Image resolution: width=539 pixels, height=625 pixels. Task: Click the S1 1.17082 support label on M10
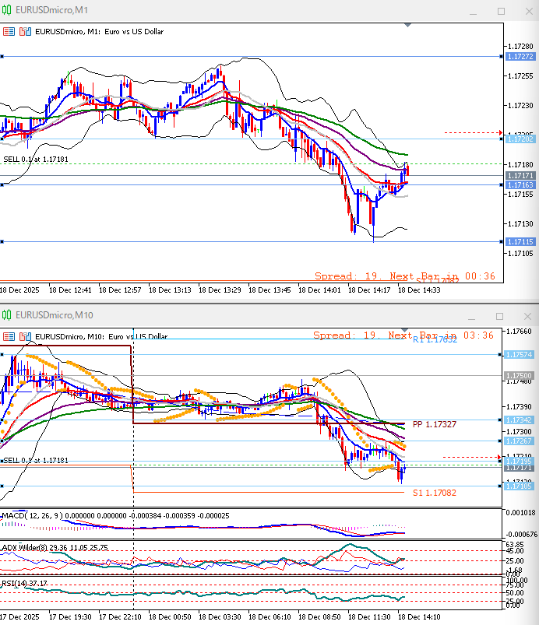434,493
